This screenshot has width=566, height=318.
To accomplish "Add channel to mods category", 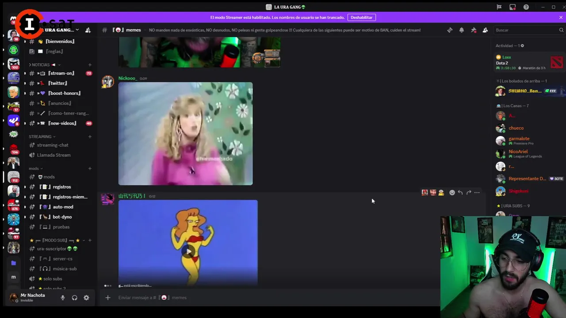I will tap(90, 168).
